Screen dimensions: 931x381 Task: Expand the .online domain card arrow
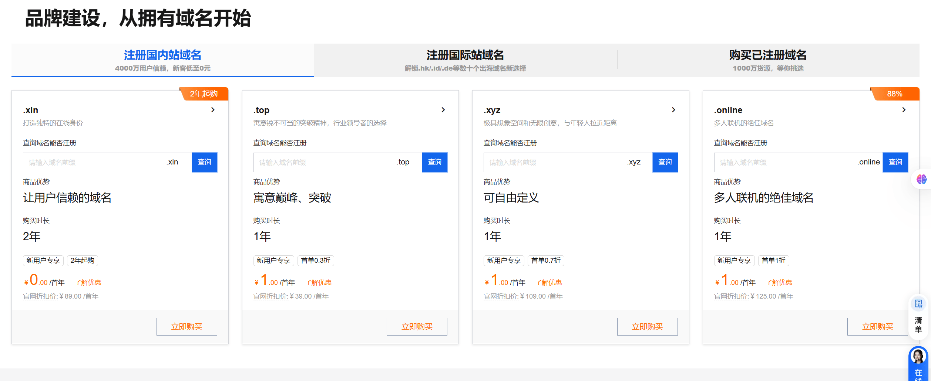point(904,110)
